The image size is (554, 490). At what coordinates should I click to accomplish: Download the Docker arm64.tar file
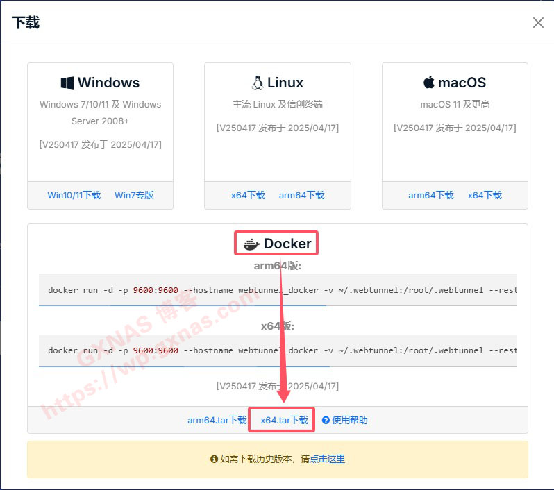coord(217,420)
